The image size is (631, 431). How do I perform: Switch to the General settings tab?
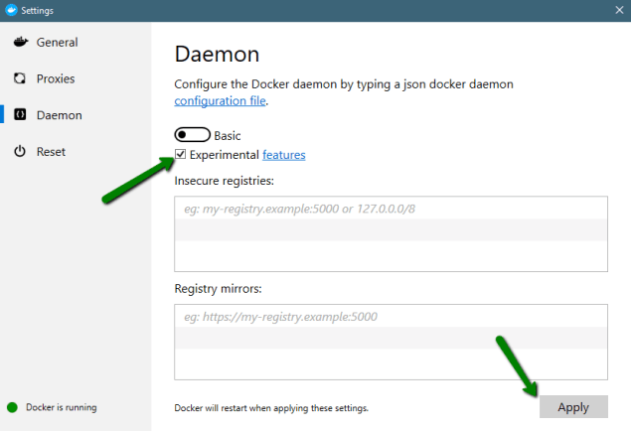pyautogui.click(x=57, y=43)
